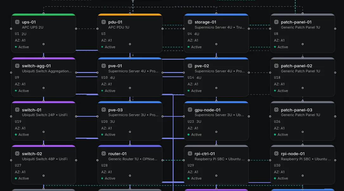Screen dimensions: 344x191
Task: Select the rpi-node-01 node title
Action: coord(293,154)
